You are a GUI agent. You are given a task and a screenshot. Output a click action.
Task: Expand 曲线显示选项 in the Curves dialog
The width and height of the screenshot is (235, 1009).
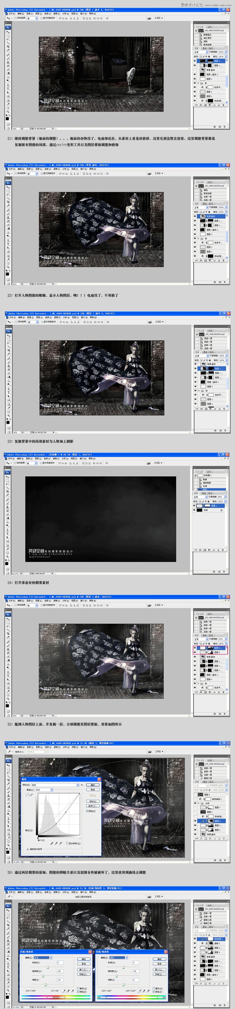(x=28, y=849)
